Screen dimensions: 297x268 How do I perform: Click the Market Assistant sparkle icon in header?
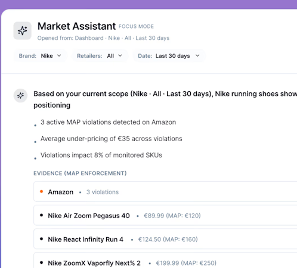[23, 31]
